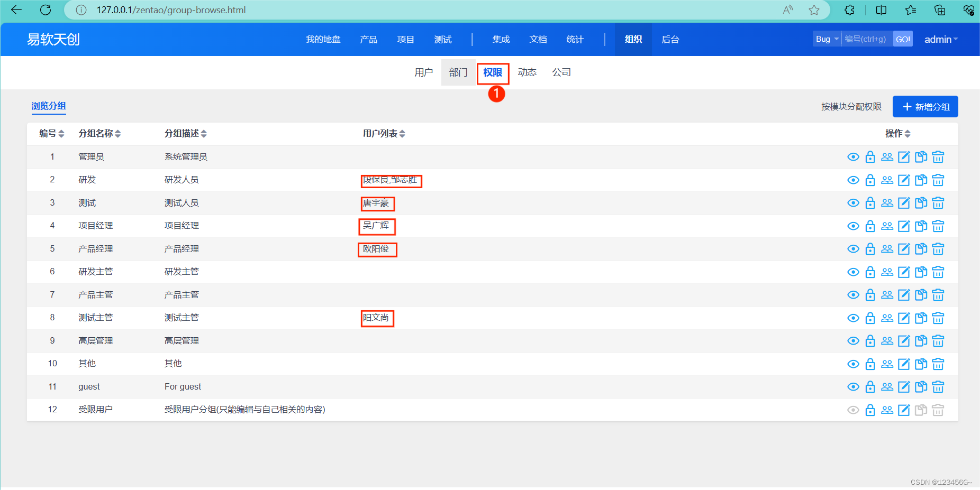
Task: Manage members of the 受限用户 group
Action: tap(887, 410)
